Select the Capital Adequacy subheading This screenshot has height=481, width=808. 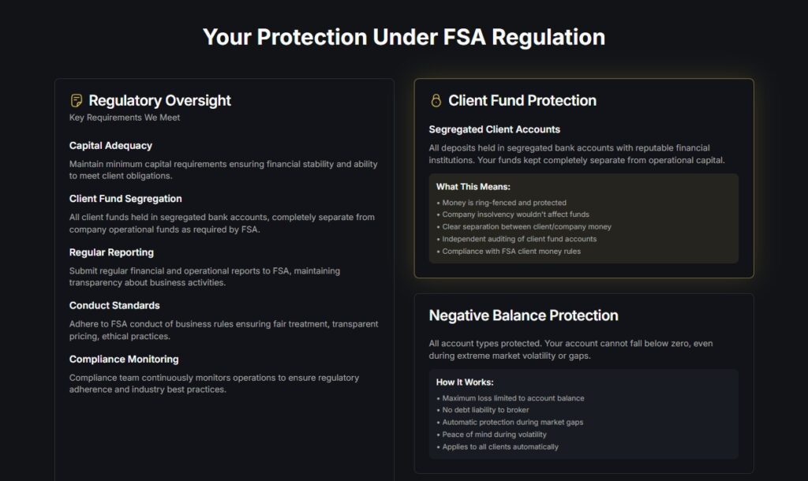[x=110, y=146]
